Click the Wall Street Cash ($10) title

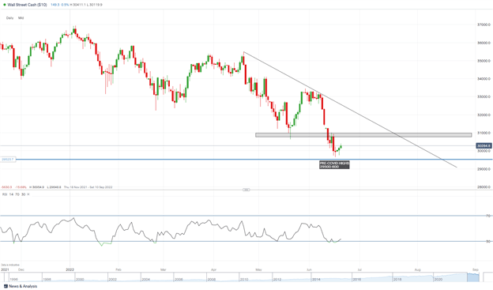(x=27, y=5)
